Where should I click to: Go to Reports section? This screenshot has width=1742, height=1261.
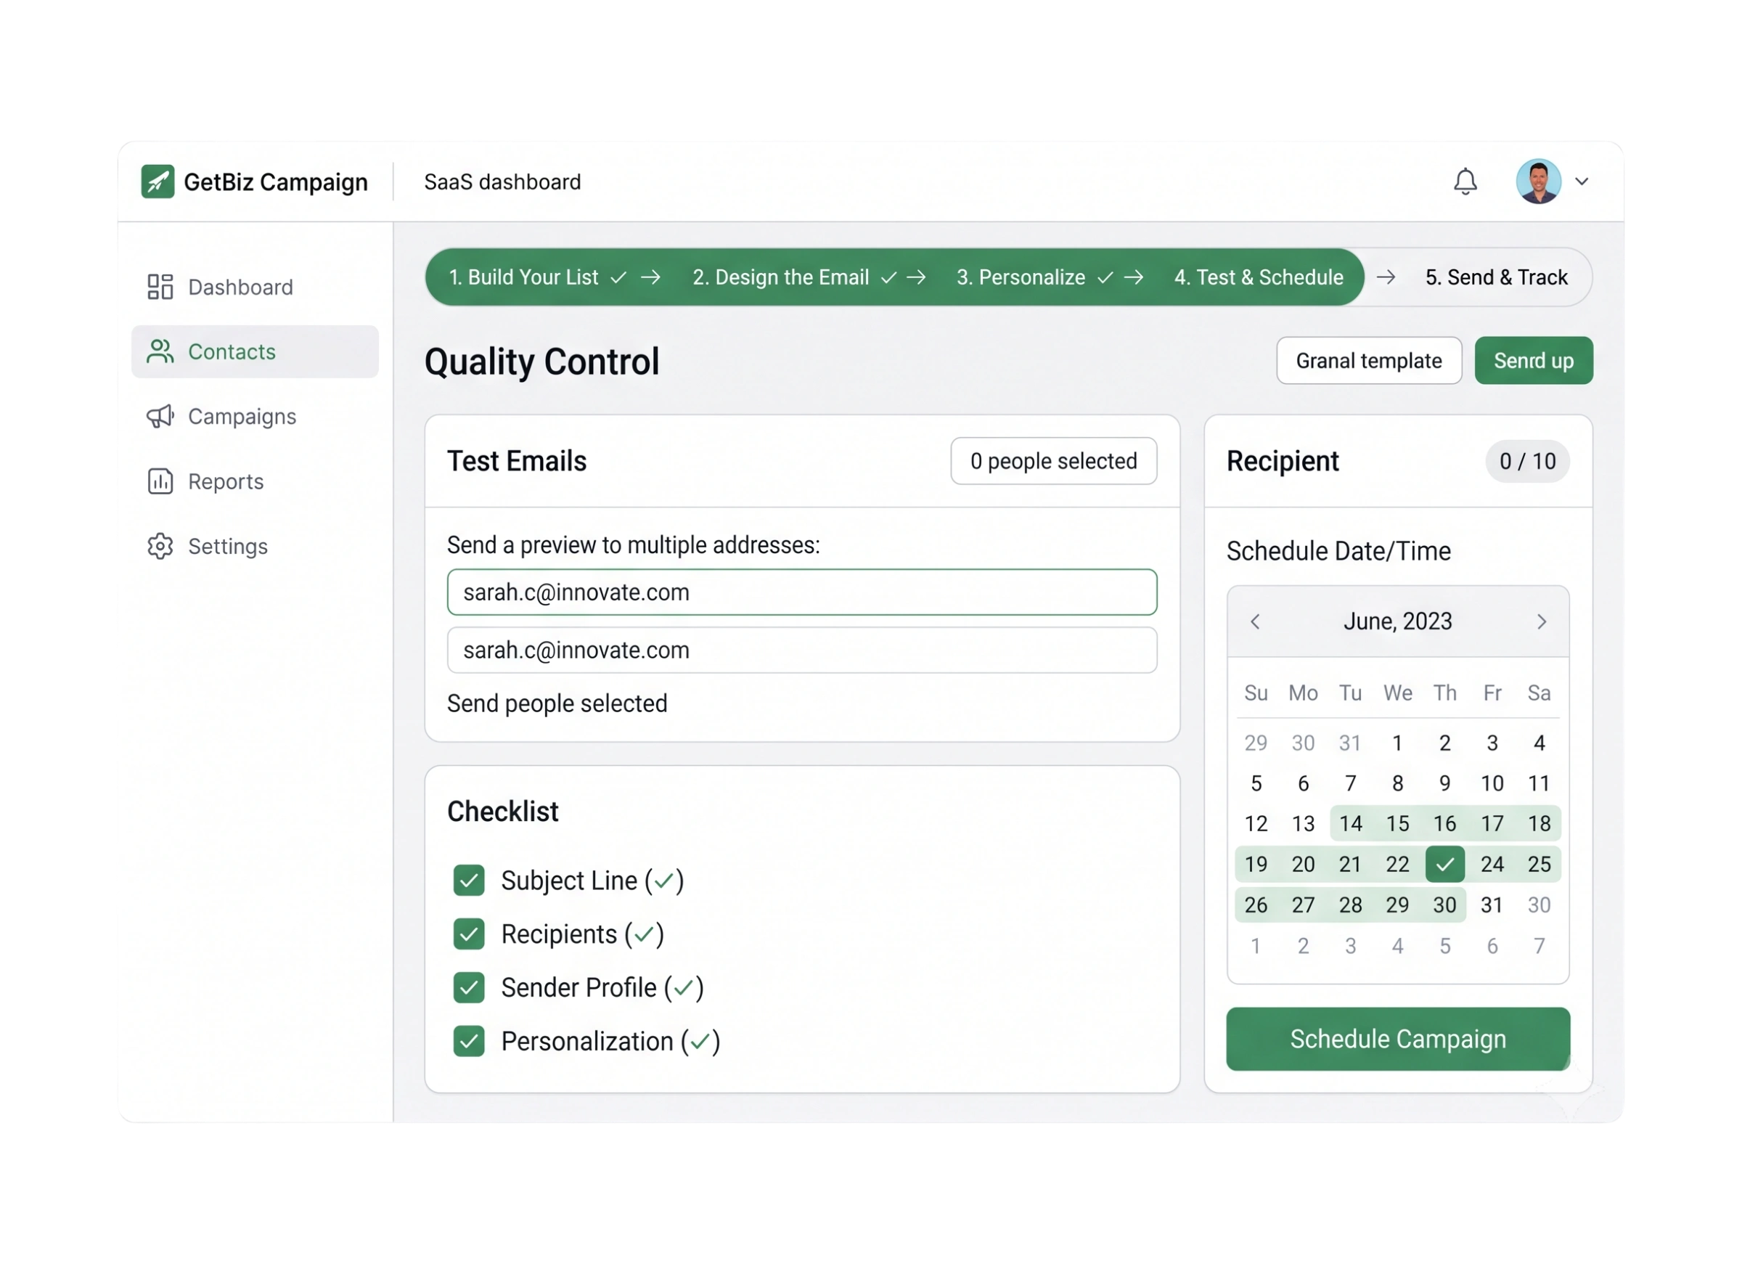255,481
